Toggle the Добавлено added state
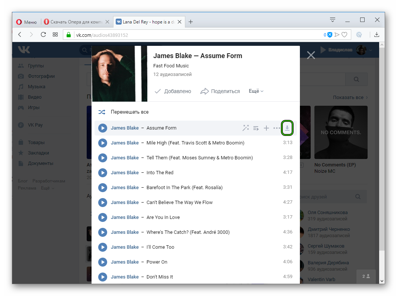The width and height of the screenshot is (397, 296). (173, 91)
